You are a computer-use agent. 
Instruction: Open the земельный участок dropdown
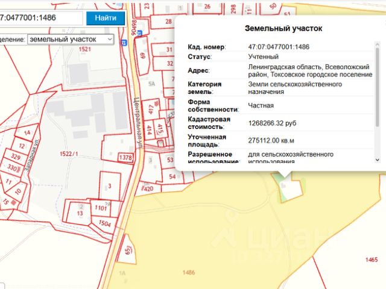pyautogui.click(x=71, y=39)
